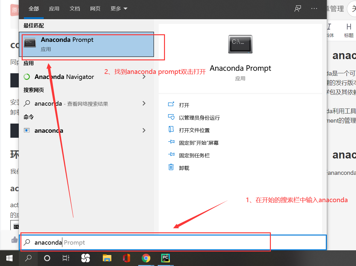Image resolution: width=356 pixels, height=266 pixels.
Task: Open Google Chrome from taskbar
Action: click(x=146, y=258)
